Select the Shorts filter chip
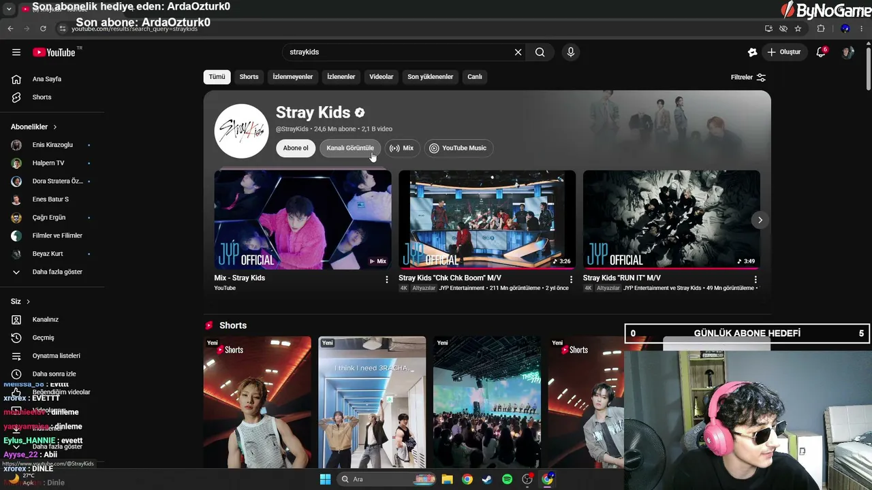The width and height of the screenshot is (872, 490). point(249,77)
